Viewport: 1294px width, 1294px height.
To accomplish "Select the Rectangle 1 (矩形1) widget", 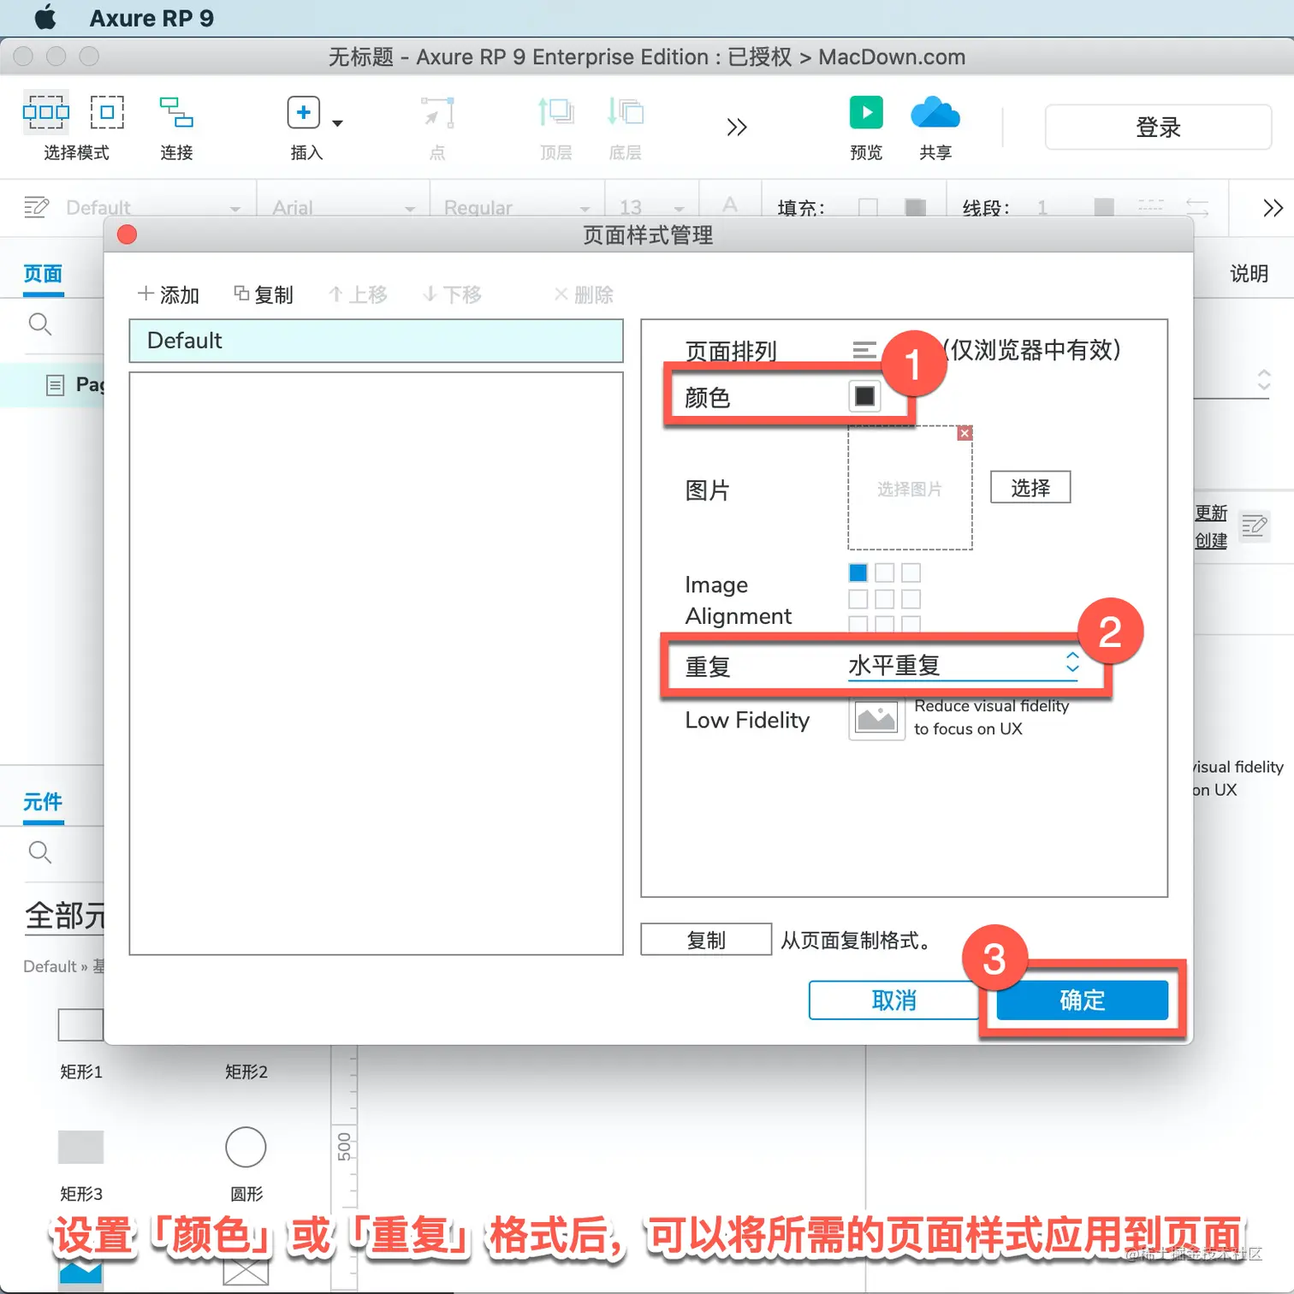I will pos(80,1024).
